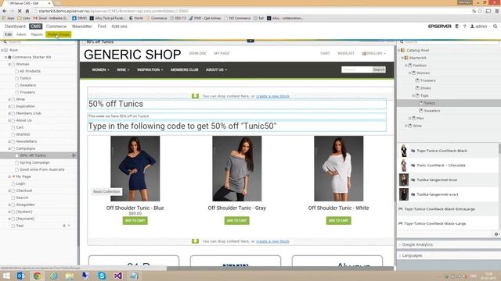Open Visual Studio from the taskbar
The width and height of the screenshot is (501, 281).
[x=118, y=276]
